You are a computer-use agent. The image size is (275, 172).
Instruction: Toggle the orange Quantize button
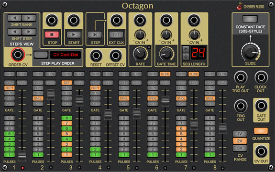(x=261, y=131)
